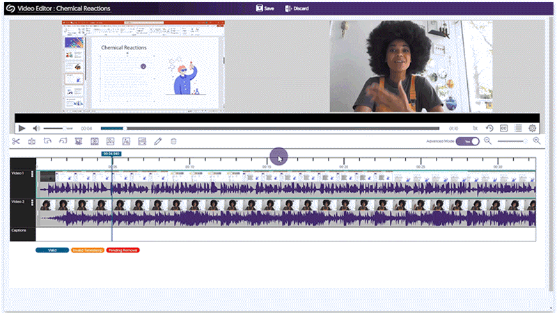Viewport: 557px width, 313px height.
Task: Click the Video 2 audio waveform
Action: [286, 218]
